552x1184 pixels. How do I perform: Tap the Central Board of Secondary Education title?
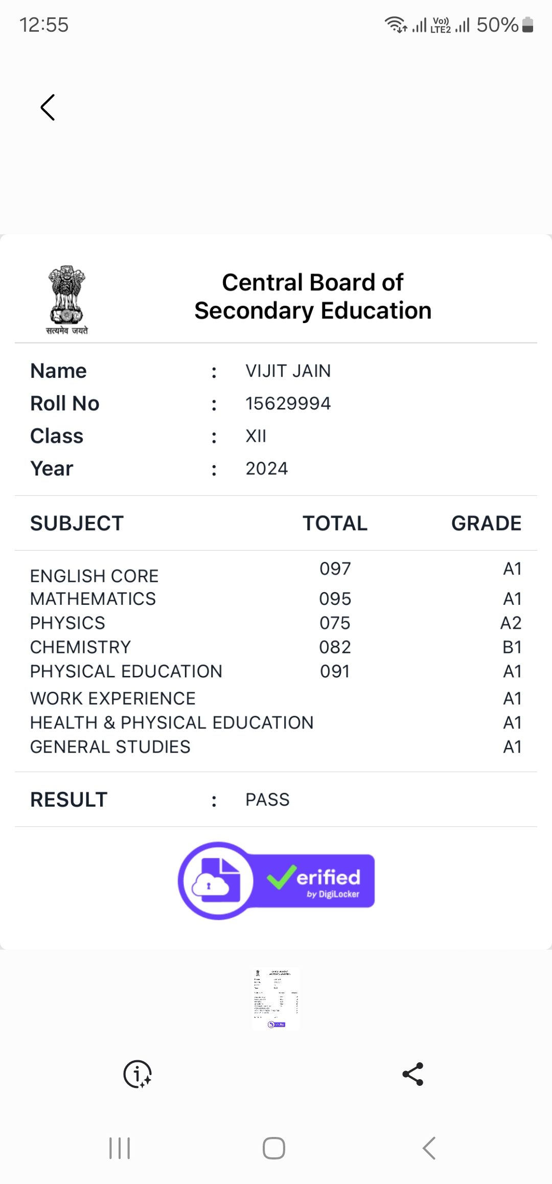[x=313, y=297]
